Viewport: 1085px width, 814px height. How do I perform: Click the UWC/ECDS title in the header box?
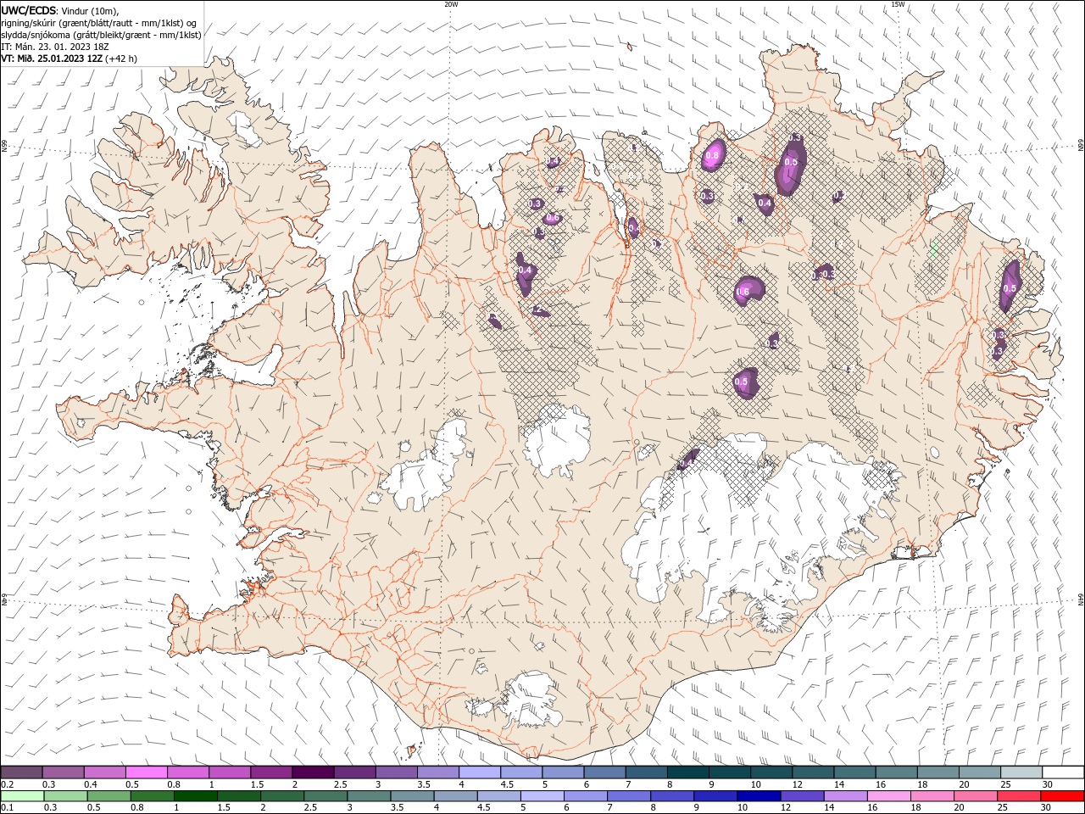pos(29,10)
